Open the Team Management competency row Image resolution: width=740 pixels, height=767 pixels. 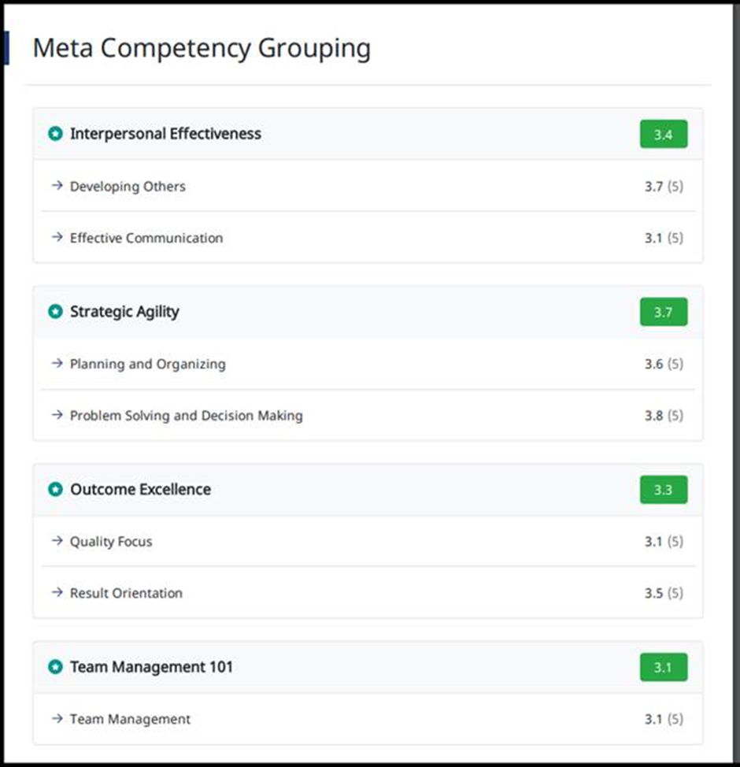coord(368,719)
